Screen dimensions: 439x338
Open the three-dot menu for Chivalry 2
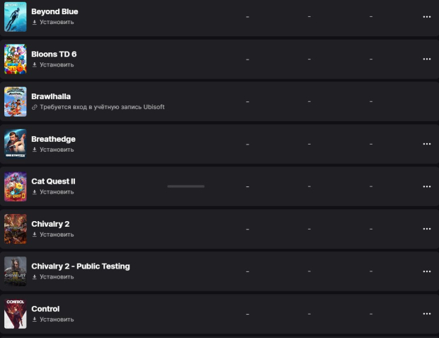click(427, 229)
